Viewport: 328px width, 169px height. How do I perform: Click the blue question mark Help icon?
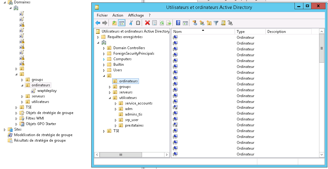[178, 23]
